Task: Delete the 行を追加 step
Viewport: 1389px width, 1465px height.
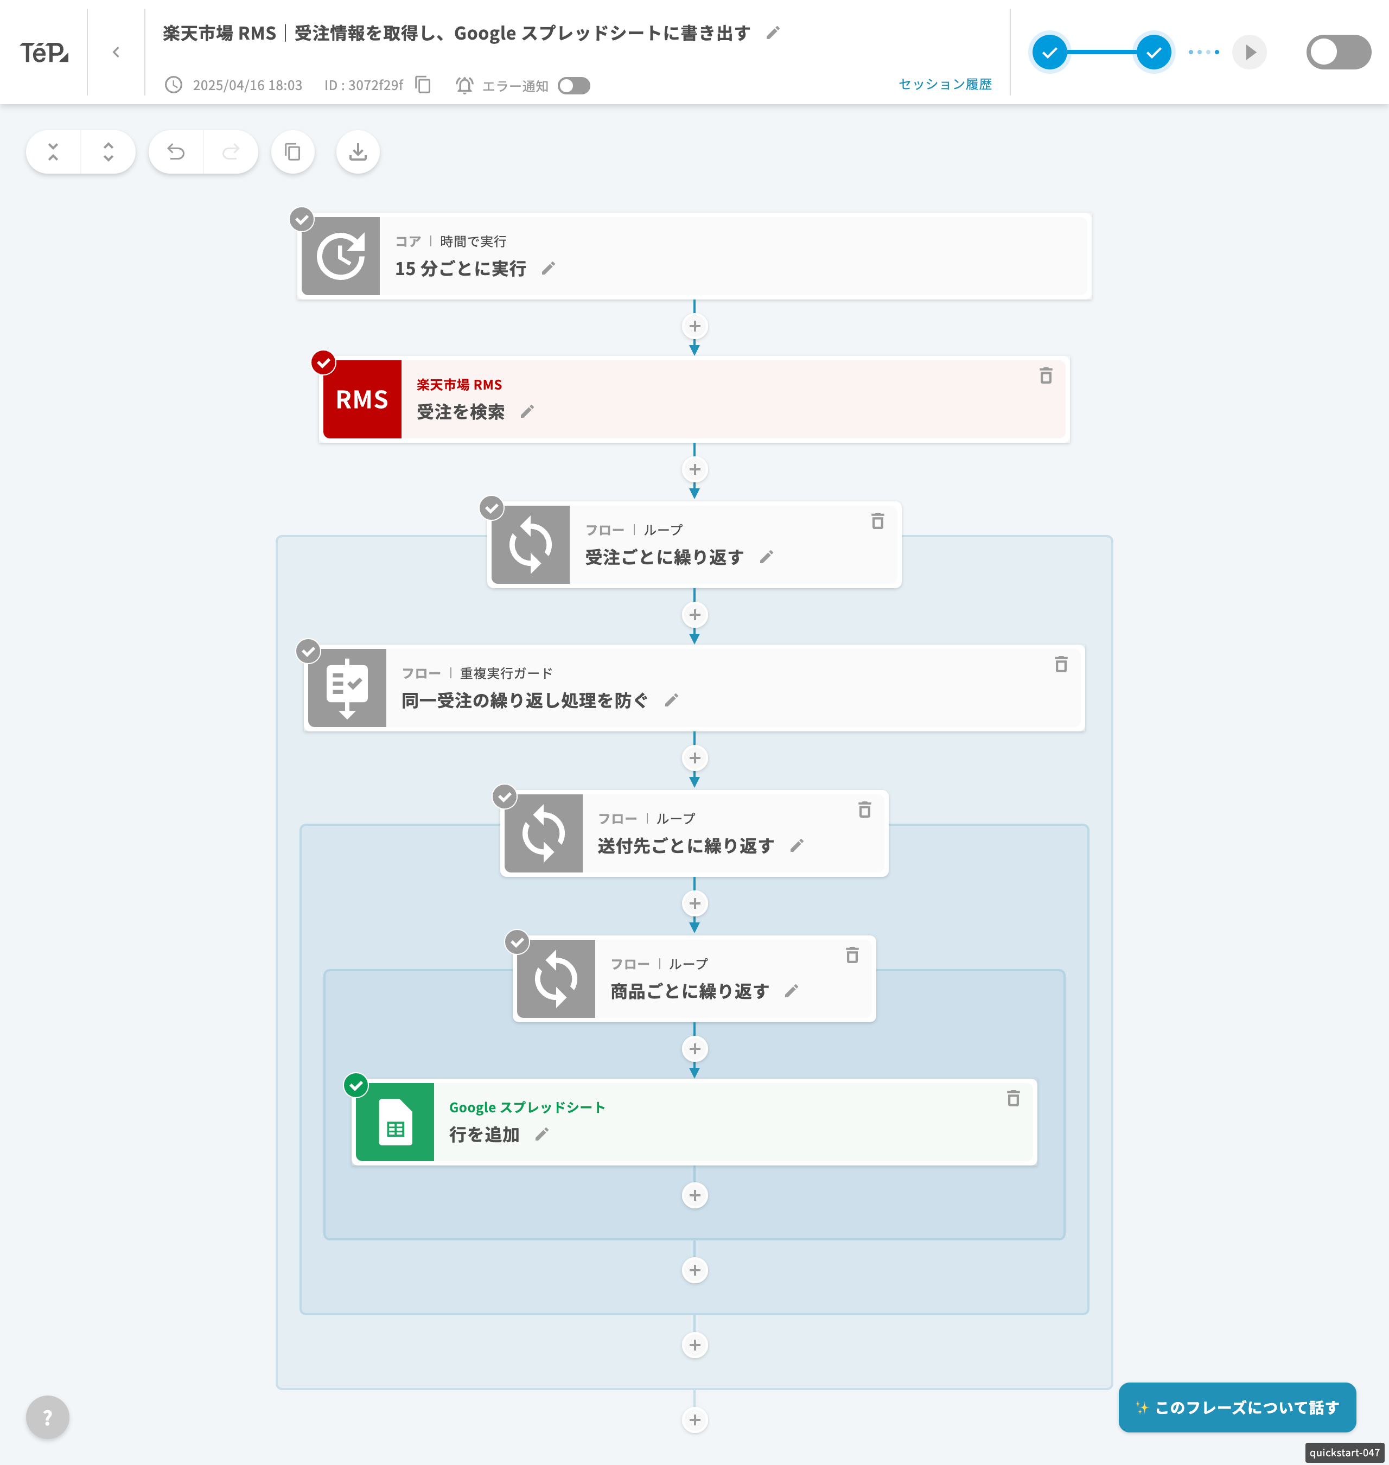Action: (x=1014, y=1098)
